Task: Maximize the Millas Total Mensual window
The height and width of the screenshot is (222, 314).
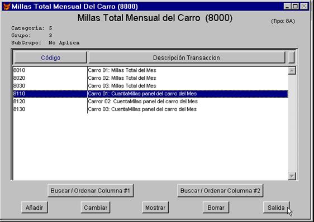Action: (295, 6)
